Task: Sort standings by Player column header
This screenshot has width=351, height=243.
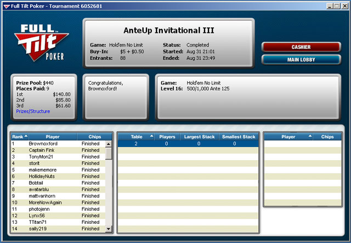Action: (x=53, y=137)
